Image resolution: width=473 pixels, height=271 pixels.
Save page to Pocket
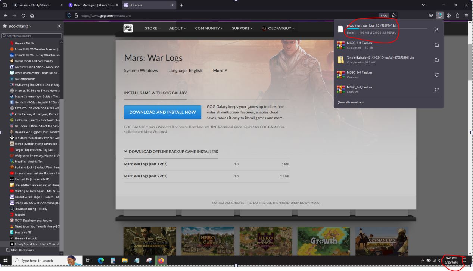[x=431, y=16]
